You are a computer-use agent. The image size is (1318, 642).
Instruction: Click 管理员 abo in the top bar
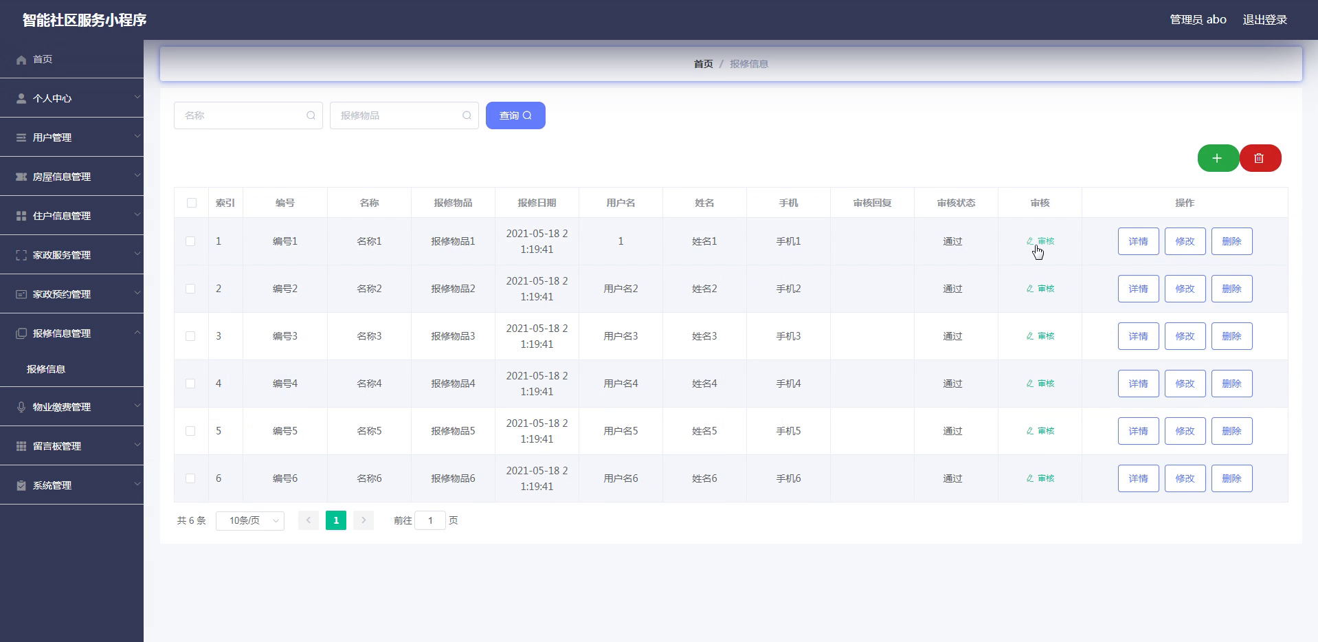1198,20
